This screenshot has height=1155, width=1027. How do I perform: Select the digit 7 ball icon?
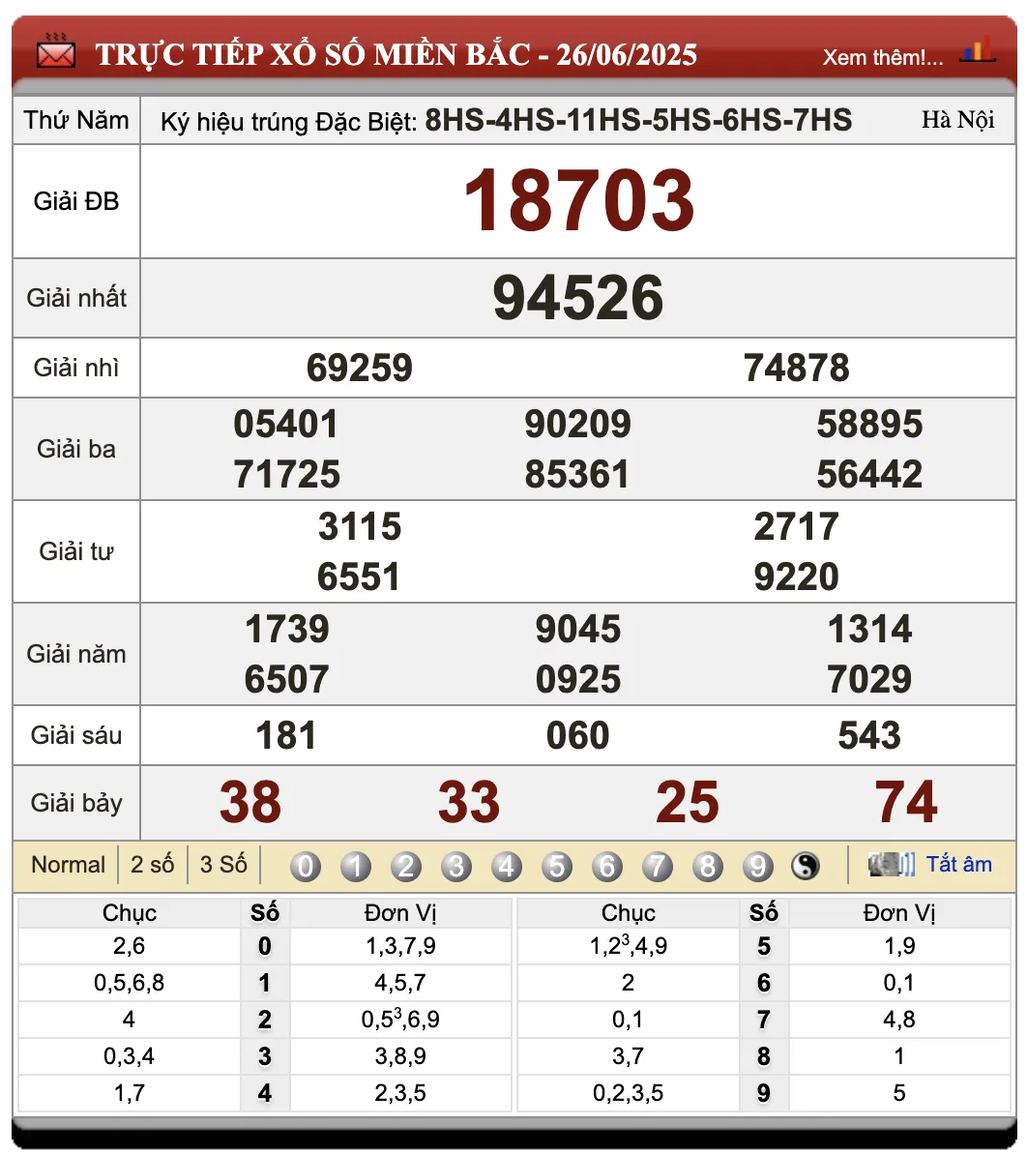point(658,866)
